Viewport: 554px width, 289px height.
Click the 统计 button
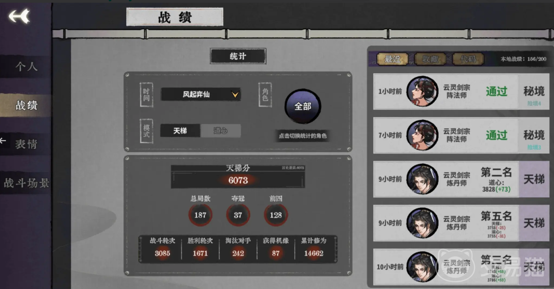[238, 56]
